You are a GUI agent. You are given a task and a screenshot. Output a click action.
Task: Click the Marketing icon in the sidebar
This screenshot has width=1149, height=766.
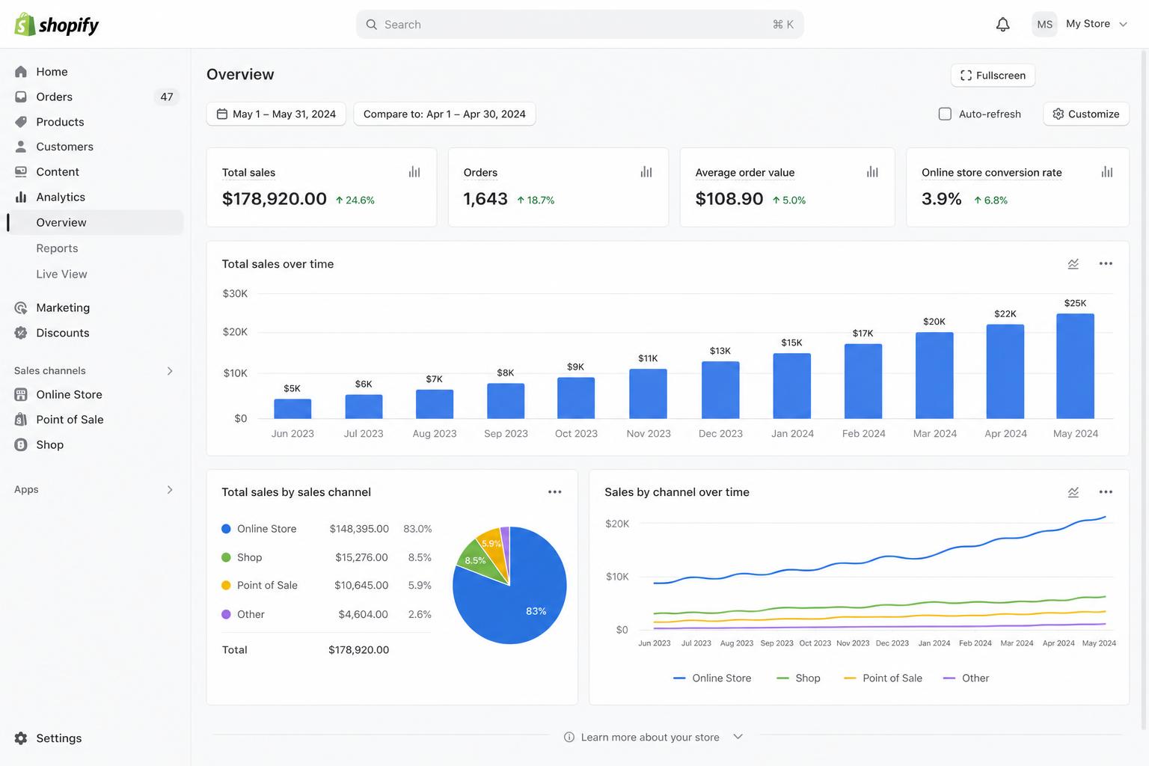pyautogui.click(x=21, y=307)
